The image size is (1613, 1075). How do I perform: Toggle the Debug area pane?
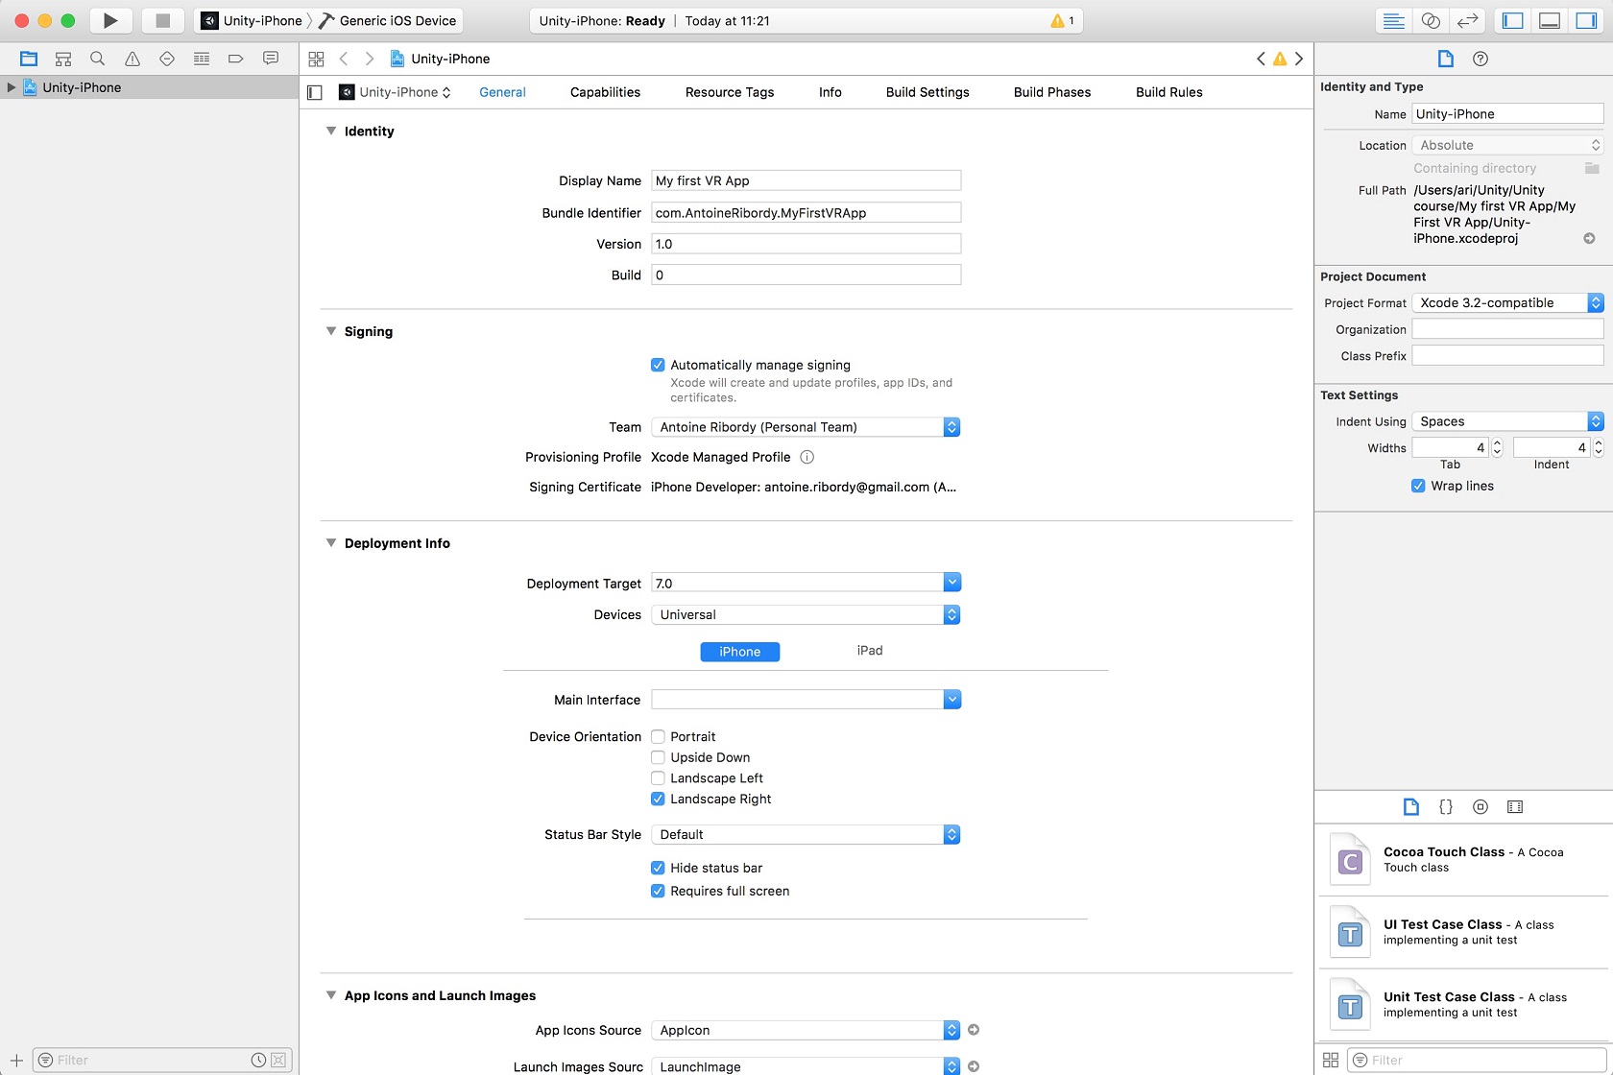[1550, 20]
